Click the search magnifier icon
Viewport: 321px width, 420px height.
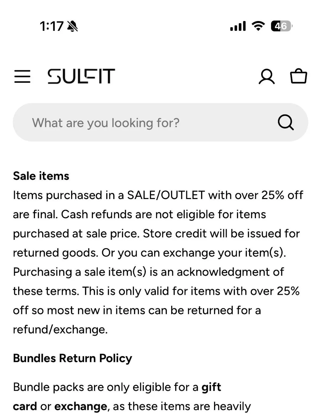click(286, 122)
